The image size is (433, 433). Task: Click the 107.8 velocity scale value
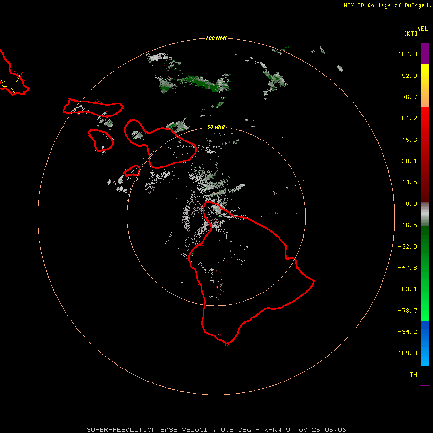click(408, 54)
